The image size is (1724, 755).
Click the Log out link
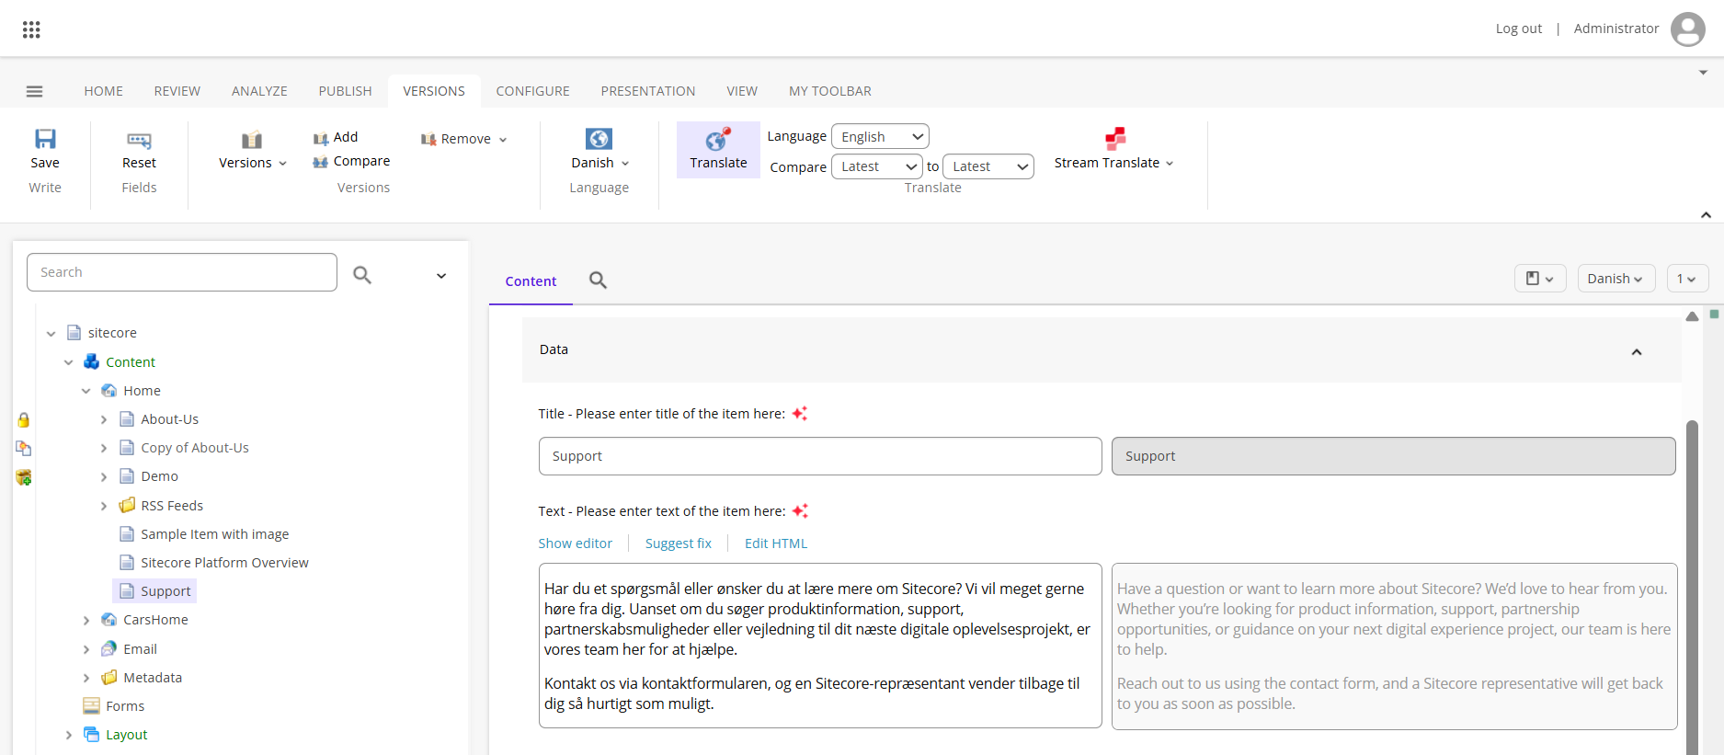pyautogui.click(x=1518, y=29)
